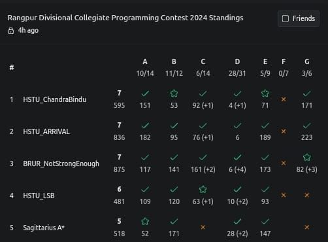
Task: Open Sagittarius A* team link
Action: tap(44, 228)
